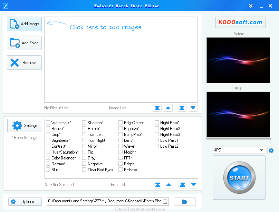Check the Sharpen filter
Screen dimensions: 279x212
(x=84, y=122)
